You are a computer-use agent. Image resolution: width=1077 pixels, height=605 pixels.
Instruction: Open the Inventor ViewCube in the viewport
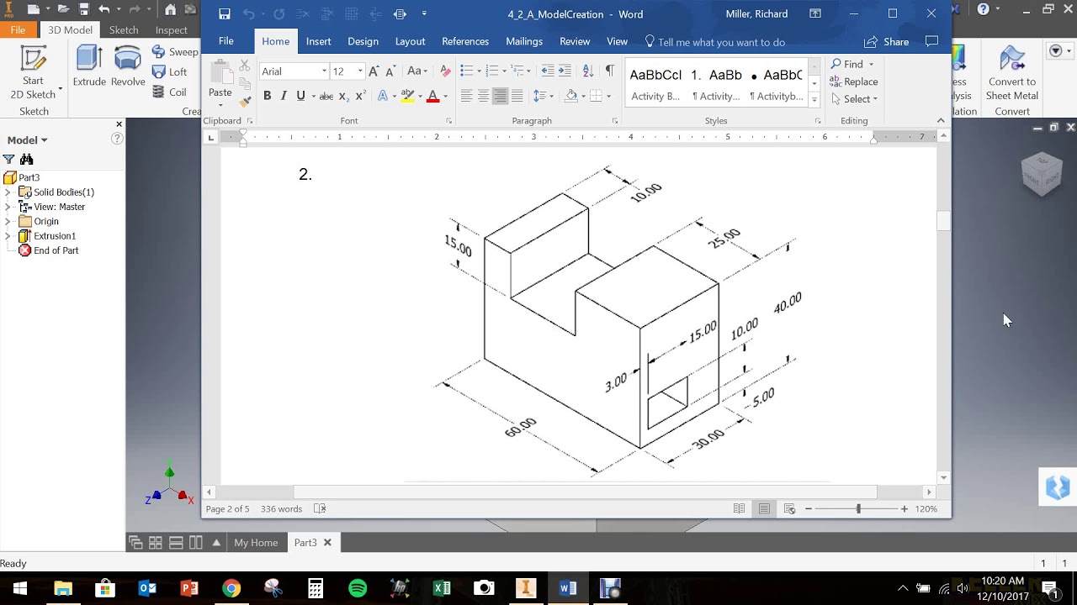[x=1042, y=173]
